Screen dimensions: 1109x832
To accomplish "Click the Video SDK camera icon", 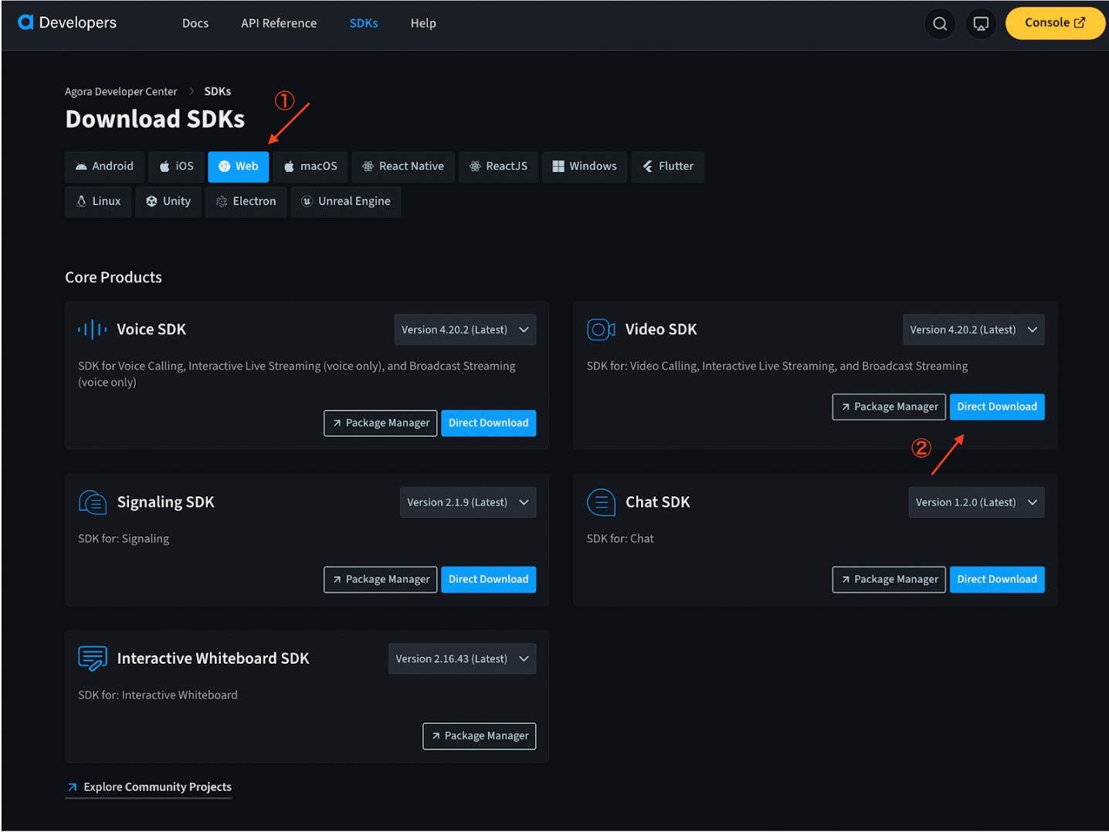I will 601,330.
